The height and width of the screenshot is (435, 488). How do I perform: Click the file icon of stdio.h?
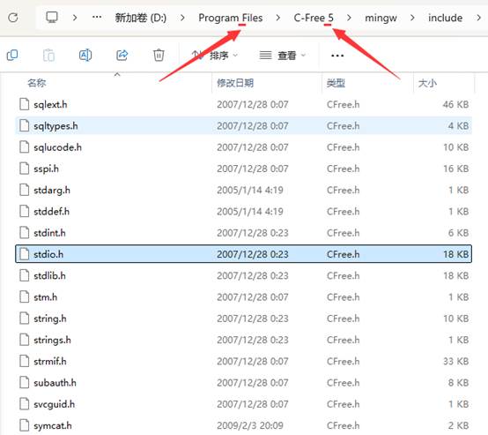coord(24,254)
